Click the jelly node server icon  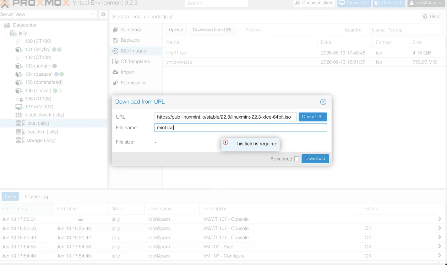click(x=13, y=33)
